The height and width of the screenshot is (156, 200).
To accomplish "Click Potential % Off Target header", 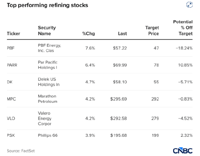I will [x=183, y=28].
